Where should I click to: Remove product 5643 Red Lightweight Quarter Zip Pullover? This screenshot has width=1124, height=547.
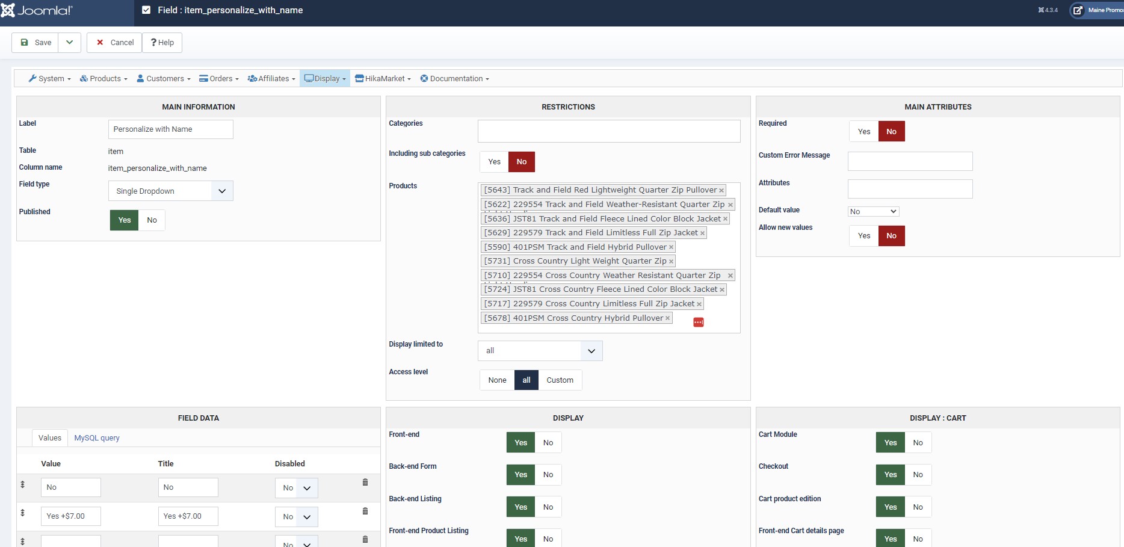pyautogui.click(x=721, y=191)
